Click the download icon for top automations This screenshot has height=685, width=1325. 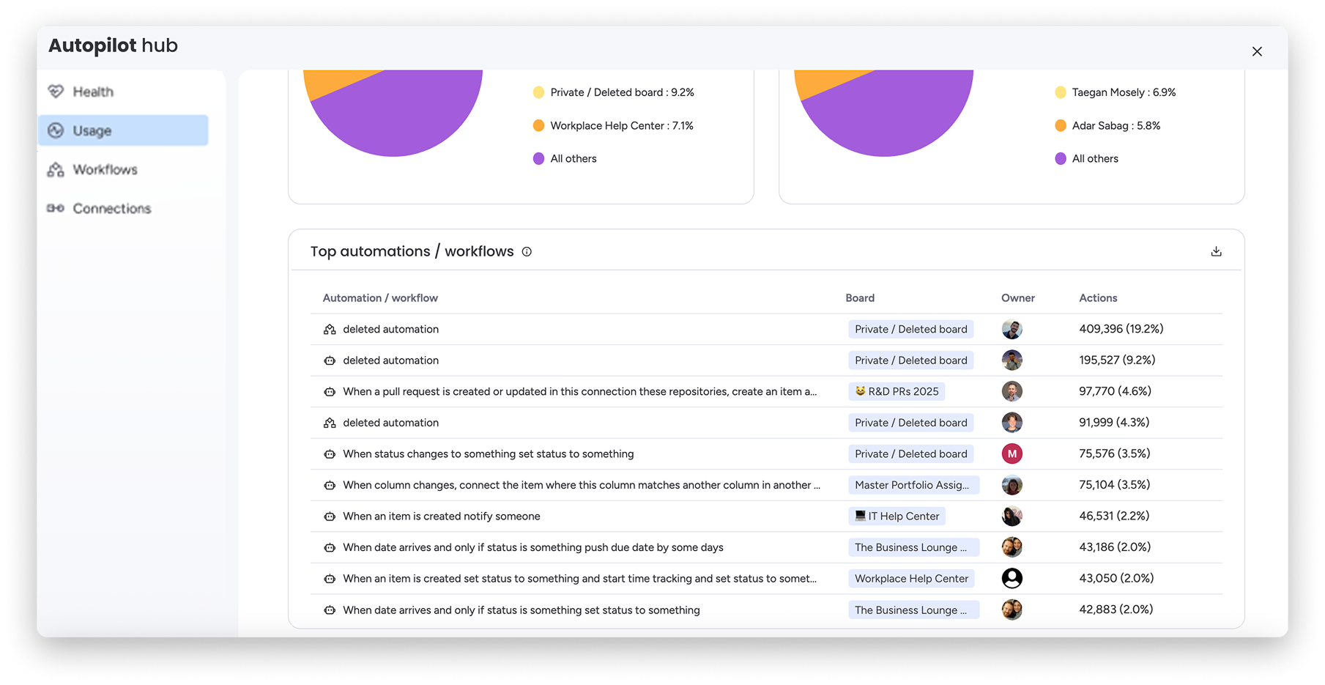pos(1216,251)
